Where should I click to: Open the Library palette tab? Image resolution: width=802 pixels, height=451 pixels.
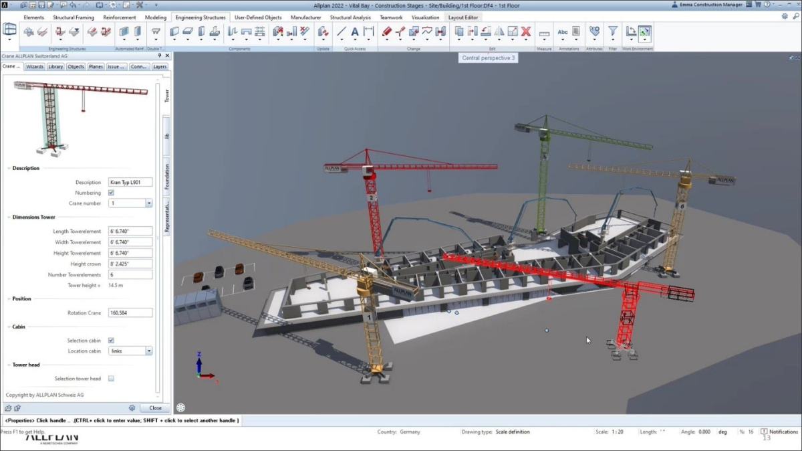pos(55,67)
